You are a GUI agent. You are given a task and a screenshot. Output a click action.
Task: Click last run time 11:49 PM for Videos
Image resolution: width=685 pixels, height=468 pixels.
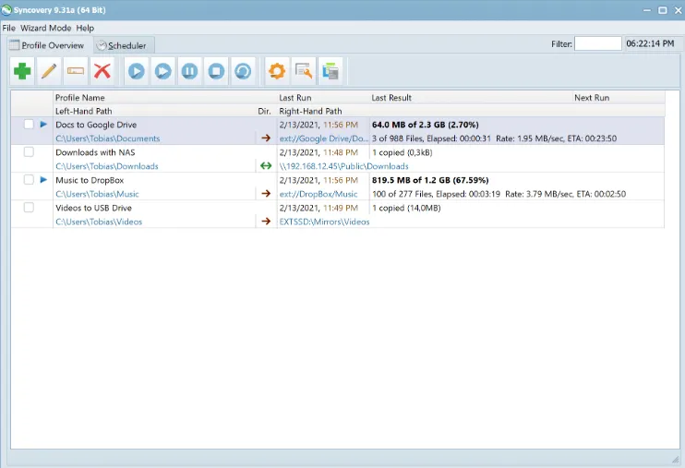pyautogui.click(x=341, y=208)
